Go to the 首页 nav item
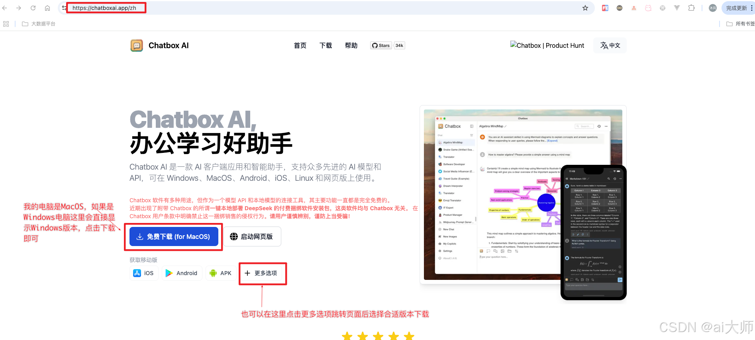 pos(300,45)
